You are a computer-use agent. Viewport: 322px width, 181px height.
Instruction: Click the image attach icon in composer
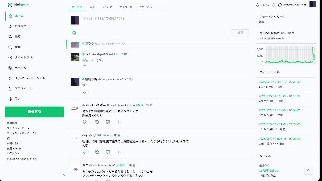(x=74, y=33)
